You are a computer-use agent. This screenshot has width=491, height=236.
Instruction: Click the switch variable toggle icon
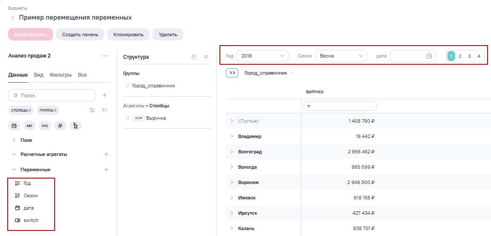point(18,220)
